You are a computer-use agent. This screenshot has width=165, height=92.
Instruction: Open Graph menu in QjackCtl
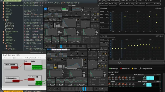(x=5, y=55)
